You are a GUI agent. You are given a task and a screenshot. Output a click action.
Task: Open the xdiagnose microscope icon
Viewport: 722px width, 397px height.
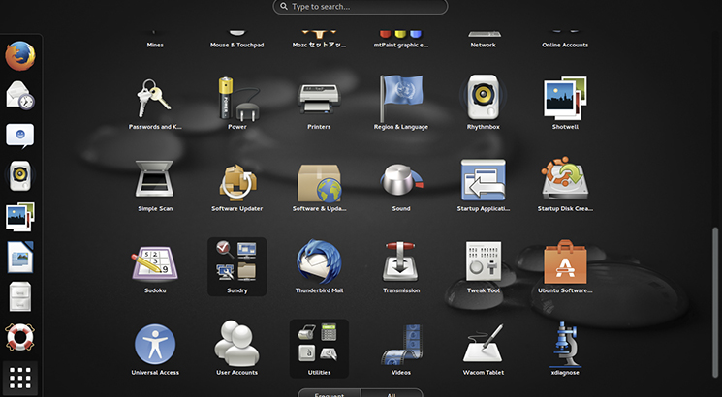(x=564, y=345)
